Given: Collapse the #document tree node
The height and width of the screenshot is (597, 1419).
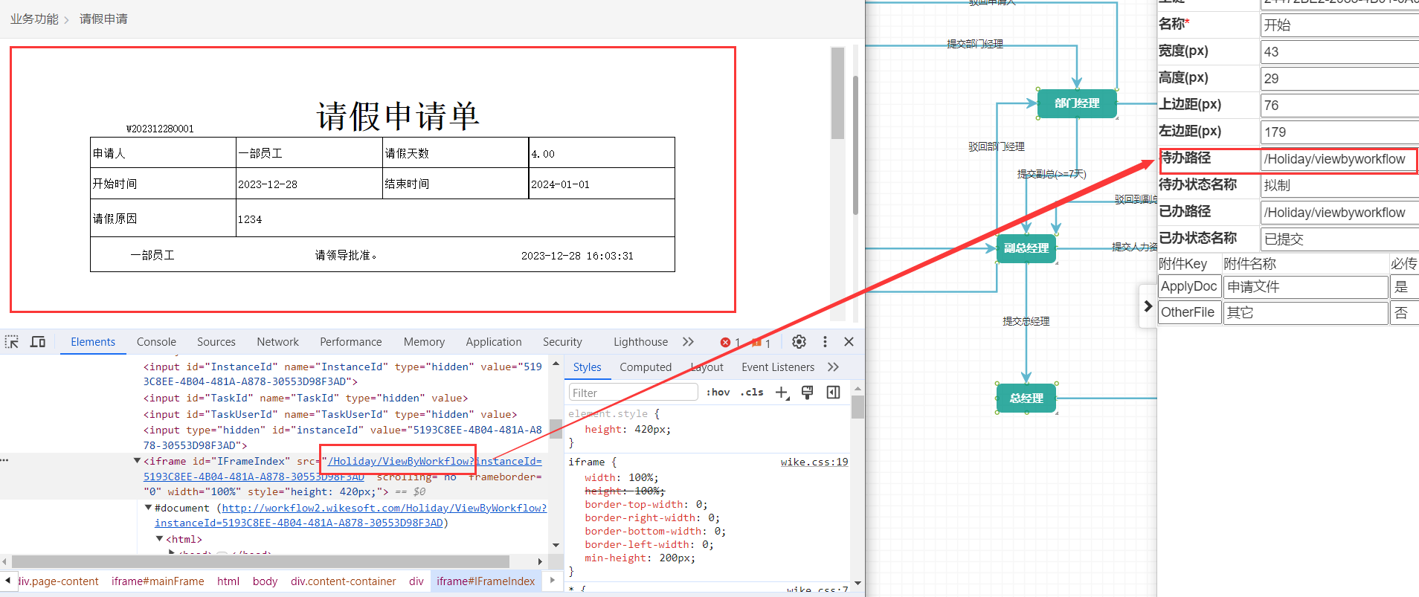Looking at the screenshot, I should tap(148, 508).
